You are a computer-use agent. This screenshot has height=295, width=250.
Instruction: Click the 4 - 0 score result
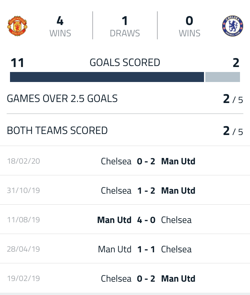[146, 220]
